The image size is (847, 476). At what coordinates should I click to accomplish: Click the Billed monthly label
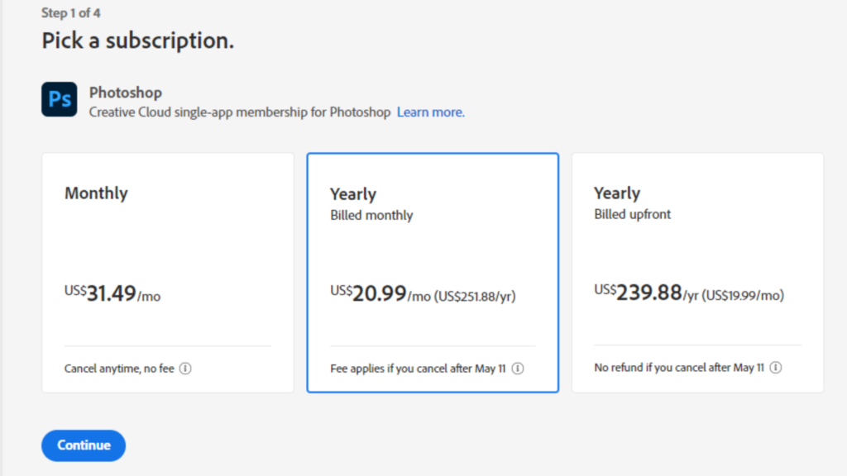[371, 216]
